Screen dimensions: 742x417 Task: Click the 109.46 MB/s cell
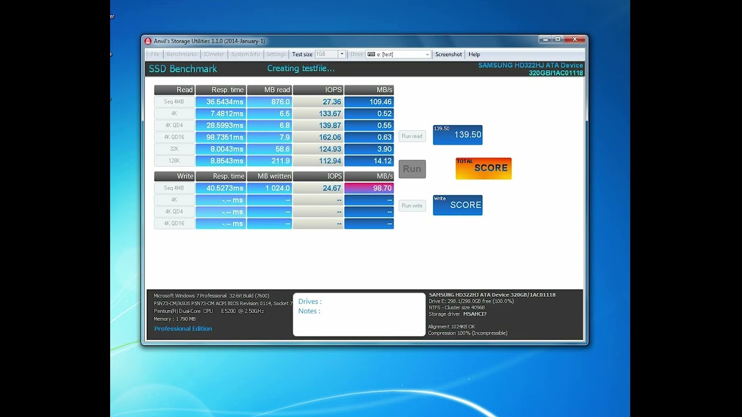(369, 102)
